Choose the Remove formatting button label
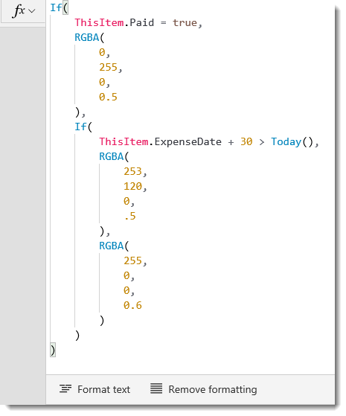Image resolution: width=346 pixels, height=416 pixels. 213,389
